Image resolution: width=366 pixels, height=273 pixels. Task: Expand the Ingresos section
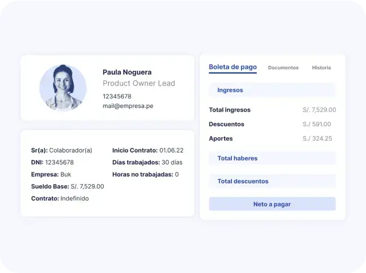click(x=272, y=90)
